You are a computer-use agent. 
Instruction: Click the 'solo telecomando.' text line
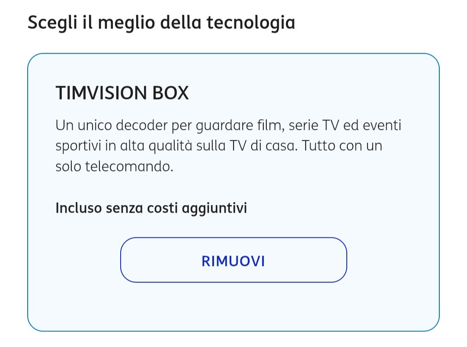tap(114, 166)
